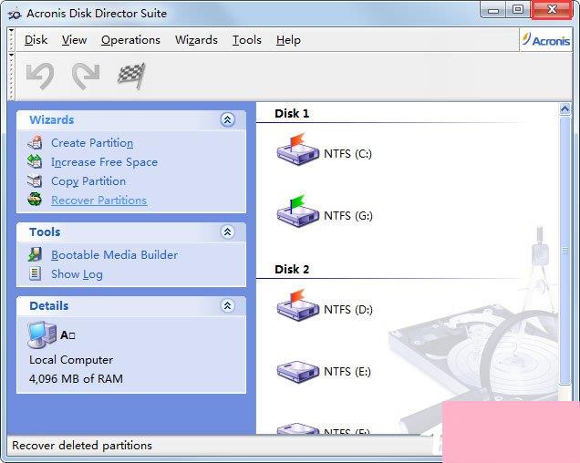Click the Local Computer icon in Details
The height and width of the screenshot is (463, 580).
point(42,334)
